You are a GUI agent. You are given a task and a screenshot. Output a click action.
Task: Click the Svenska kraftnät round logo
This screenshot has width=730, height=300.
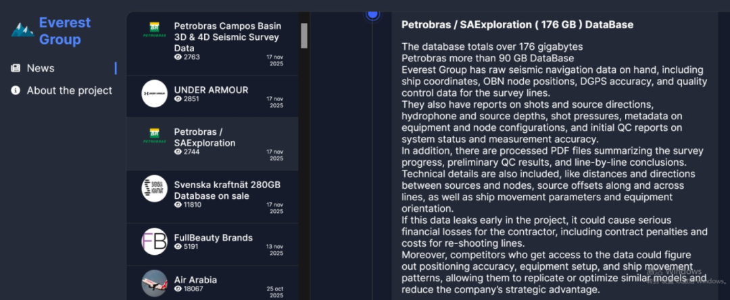154,189
